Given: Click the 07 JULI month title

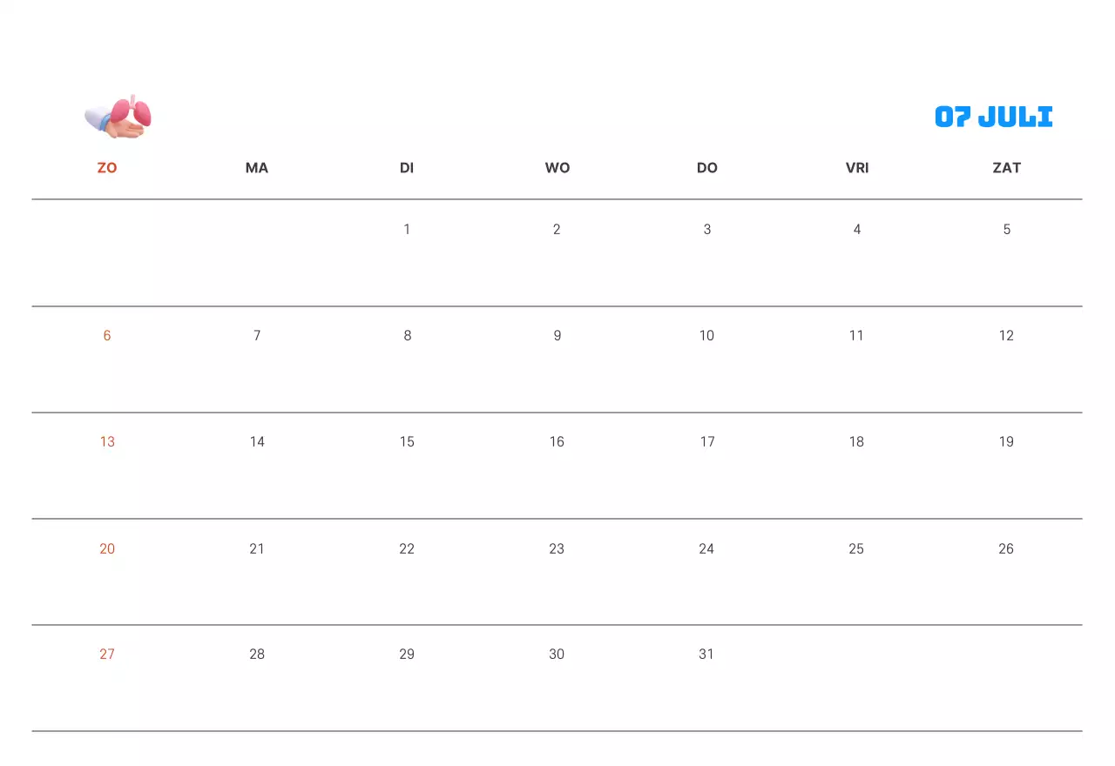Looking at the screenshot, I should pyautogui.click(x=993, y=117).
